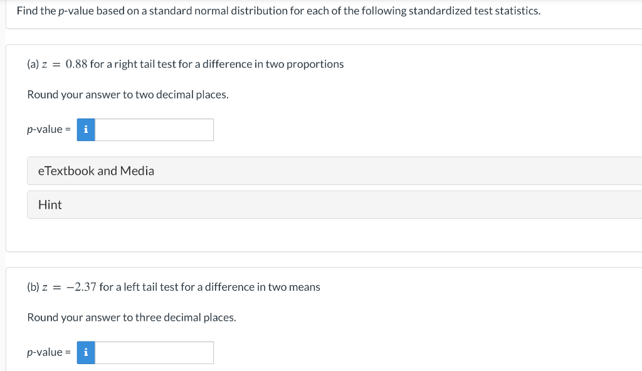The height and width of the screenshot is (371, 642).
Task: Click the blue info icon beside part (b) p-value
Action: (x=85, y=353)
